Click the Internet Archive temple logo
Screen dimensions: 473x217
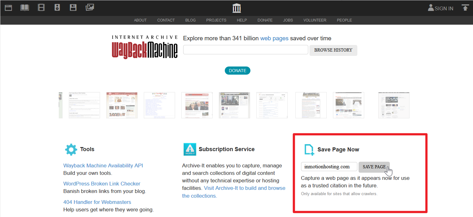tap(237, 8)
